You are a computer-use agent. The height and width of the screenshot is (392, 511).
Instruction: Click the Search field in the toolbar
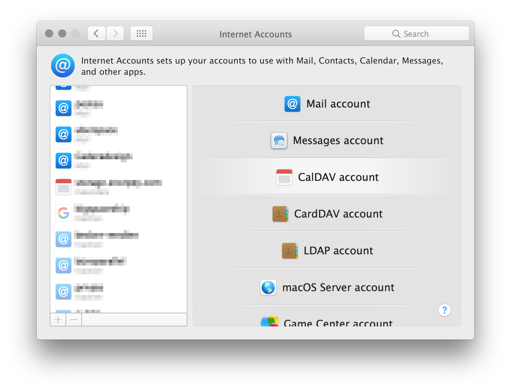click(x=416, y=34)
